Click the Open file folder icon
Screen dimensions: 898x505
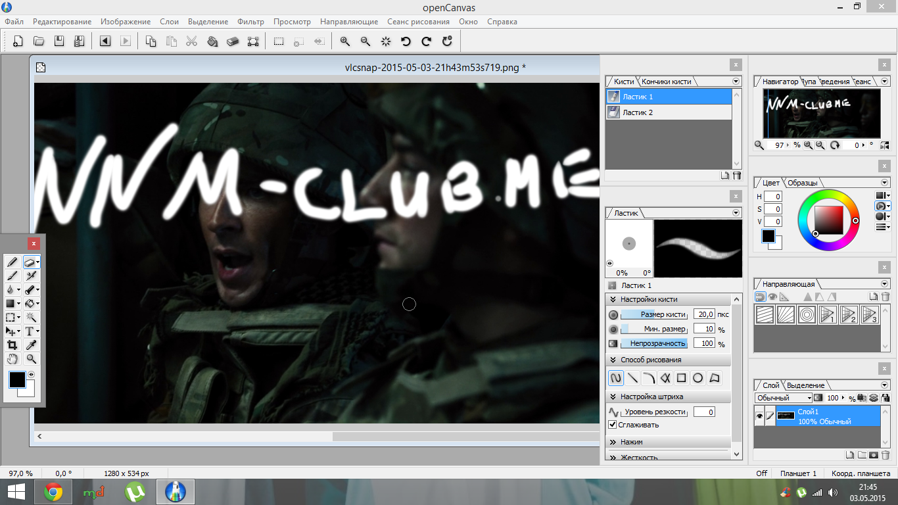pyautogui.click(x=39, y=41)
